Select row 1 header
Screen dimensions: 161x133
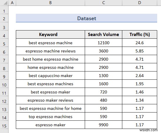tap(4, 10)
